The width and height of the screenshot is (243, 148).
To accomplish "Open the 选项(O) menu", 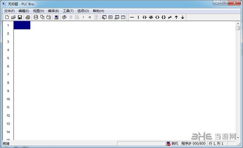I will pyautogui.click(x=83, y=11).
